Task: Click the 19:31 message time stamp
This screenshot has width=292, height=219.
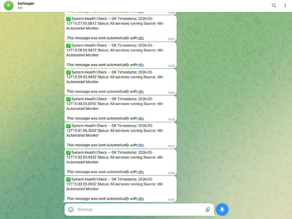Action: pyautogui.click(x=171, y=146)
